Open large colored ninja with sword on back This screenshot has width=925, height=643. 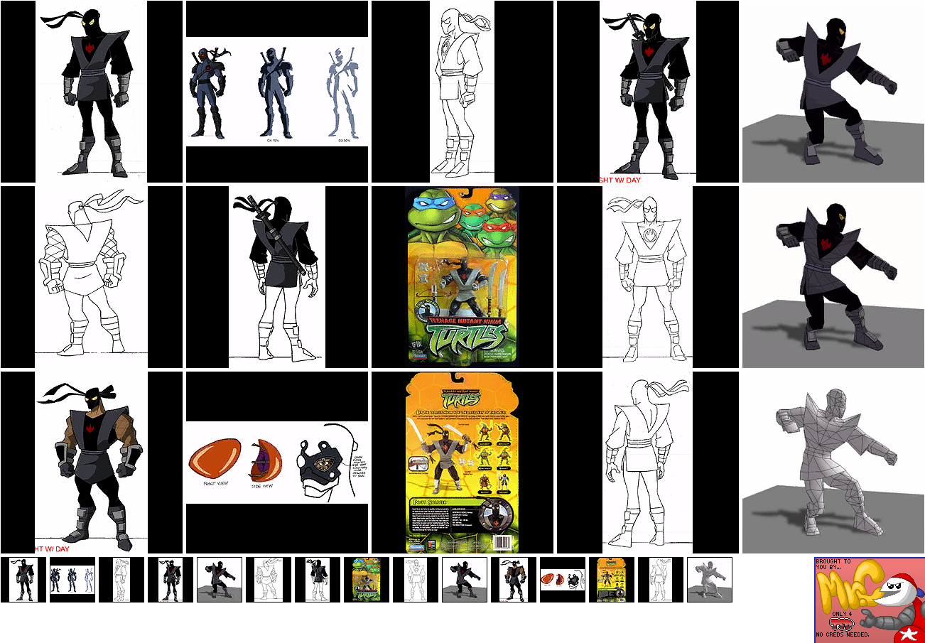click(x=648, y=92)
